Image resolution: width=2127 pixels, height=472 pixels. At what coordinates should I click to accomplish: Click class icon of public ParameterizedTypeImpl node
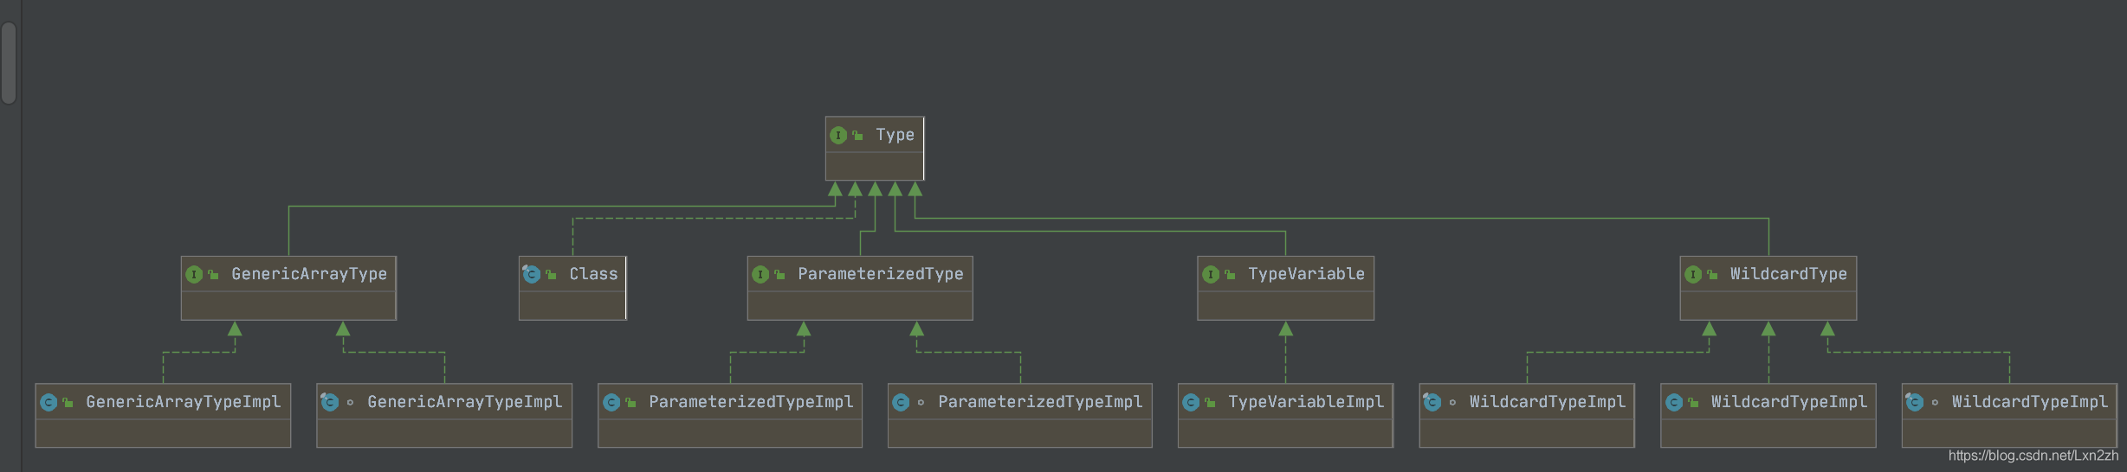(x=611, y=402)
